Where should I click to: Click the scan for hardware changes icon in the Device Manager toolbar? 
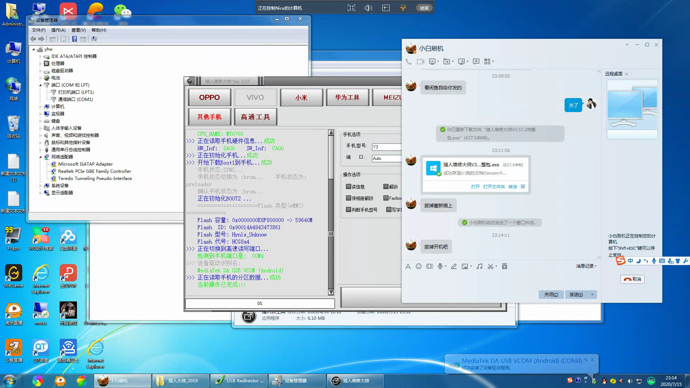94,39
